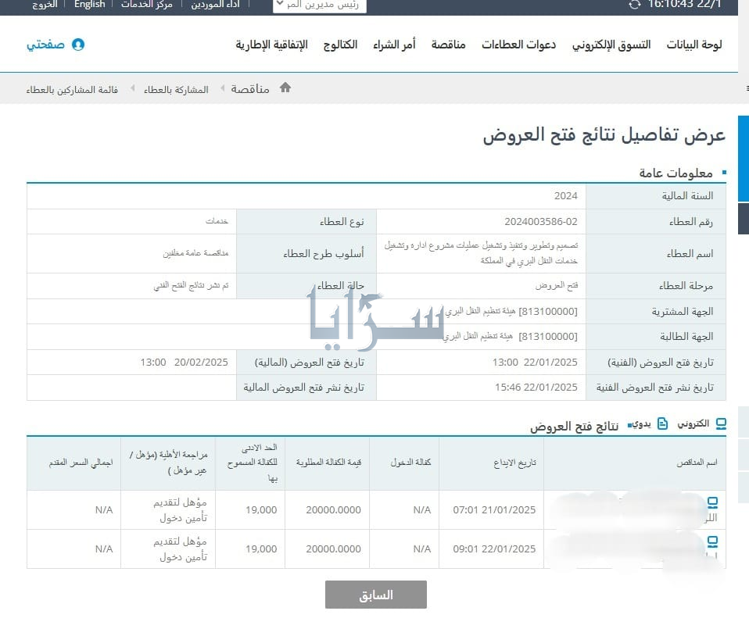
Task: Open the role selector dropdown in top bar
Action: 319,5
